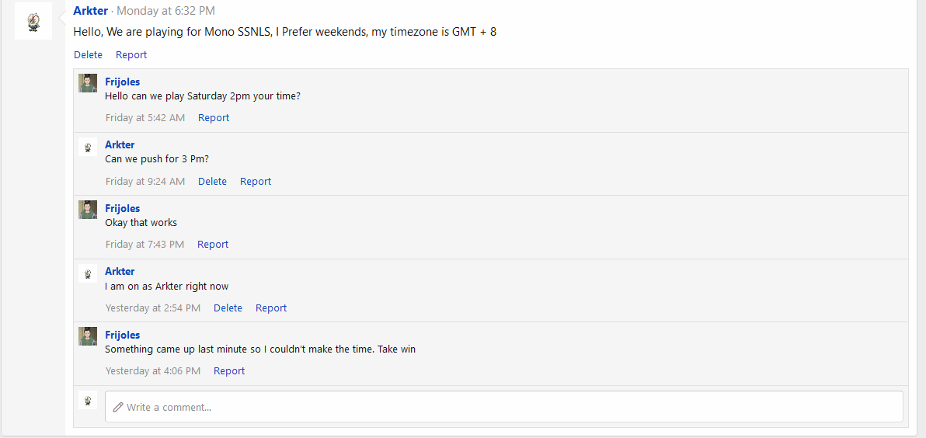This screenshot has height=438, width=926.
Task: Open Arkter's large avatar at the top of the post
Action: click(33, 21)
